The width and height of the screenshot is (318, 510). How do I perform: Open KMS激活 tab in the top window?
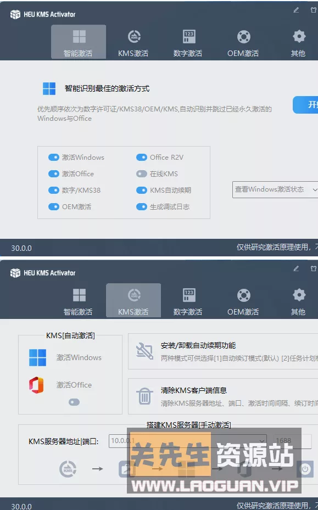[x=133, y=42]
